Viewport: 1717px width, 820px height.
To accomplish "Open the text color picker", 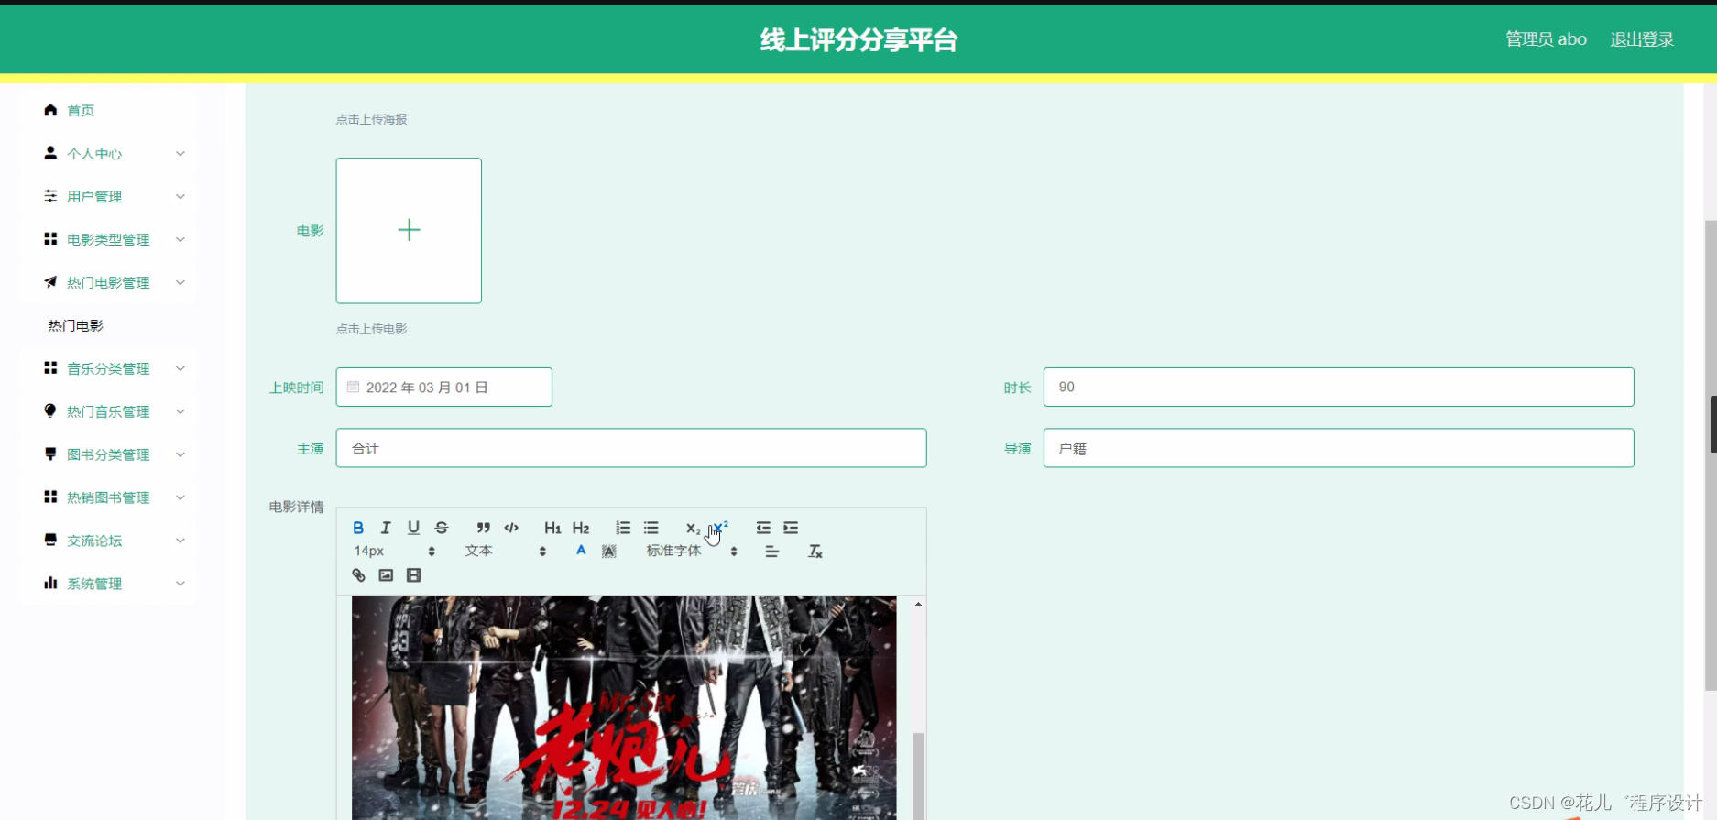I will (581, 551).
